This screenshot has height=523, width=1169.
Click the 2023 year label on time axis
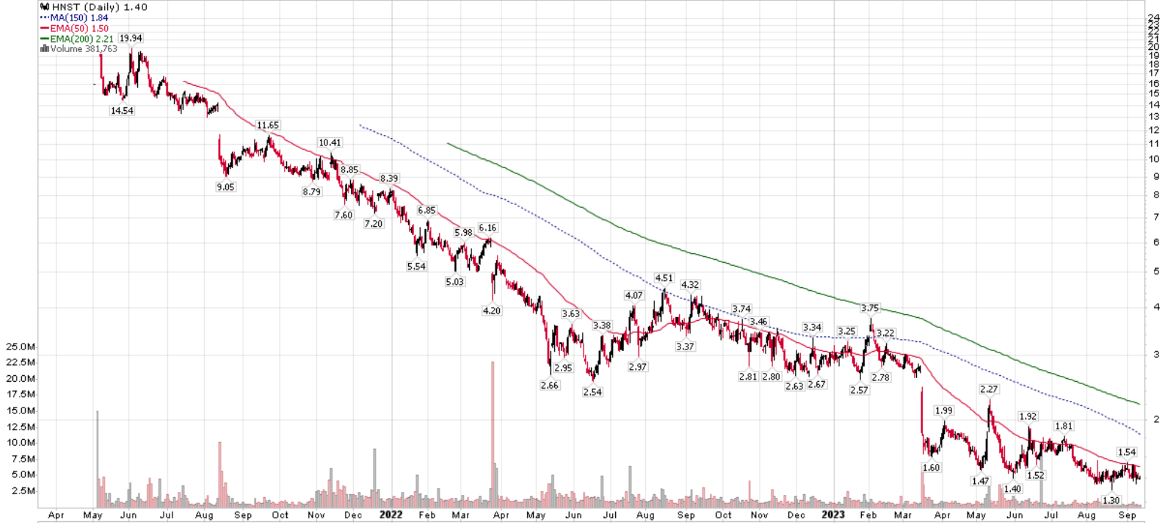click(832, 515)
